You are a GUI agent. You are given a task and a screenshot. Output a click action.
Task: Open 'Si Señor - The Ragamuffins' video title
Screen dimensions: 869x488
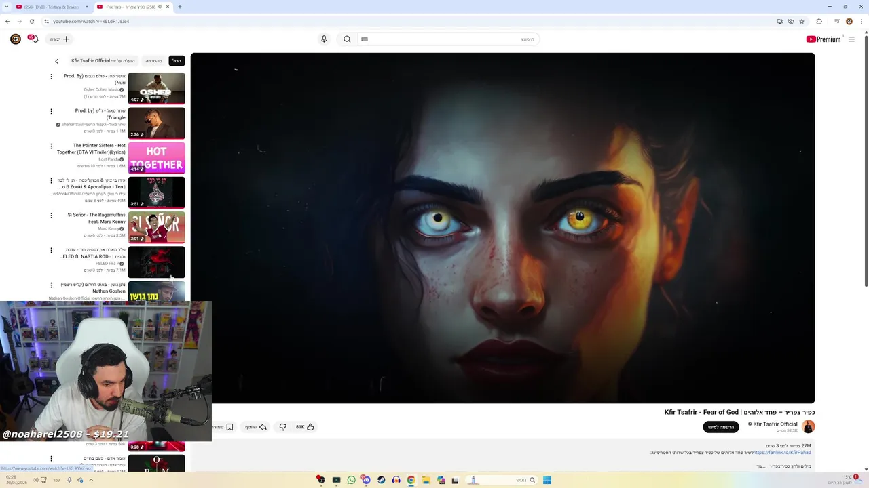pos(96,218)
